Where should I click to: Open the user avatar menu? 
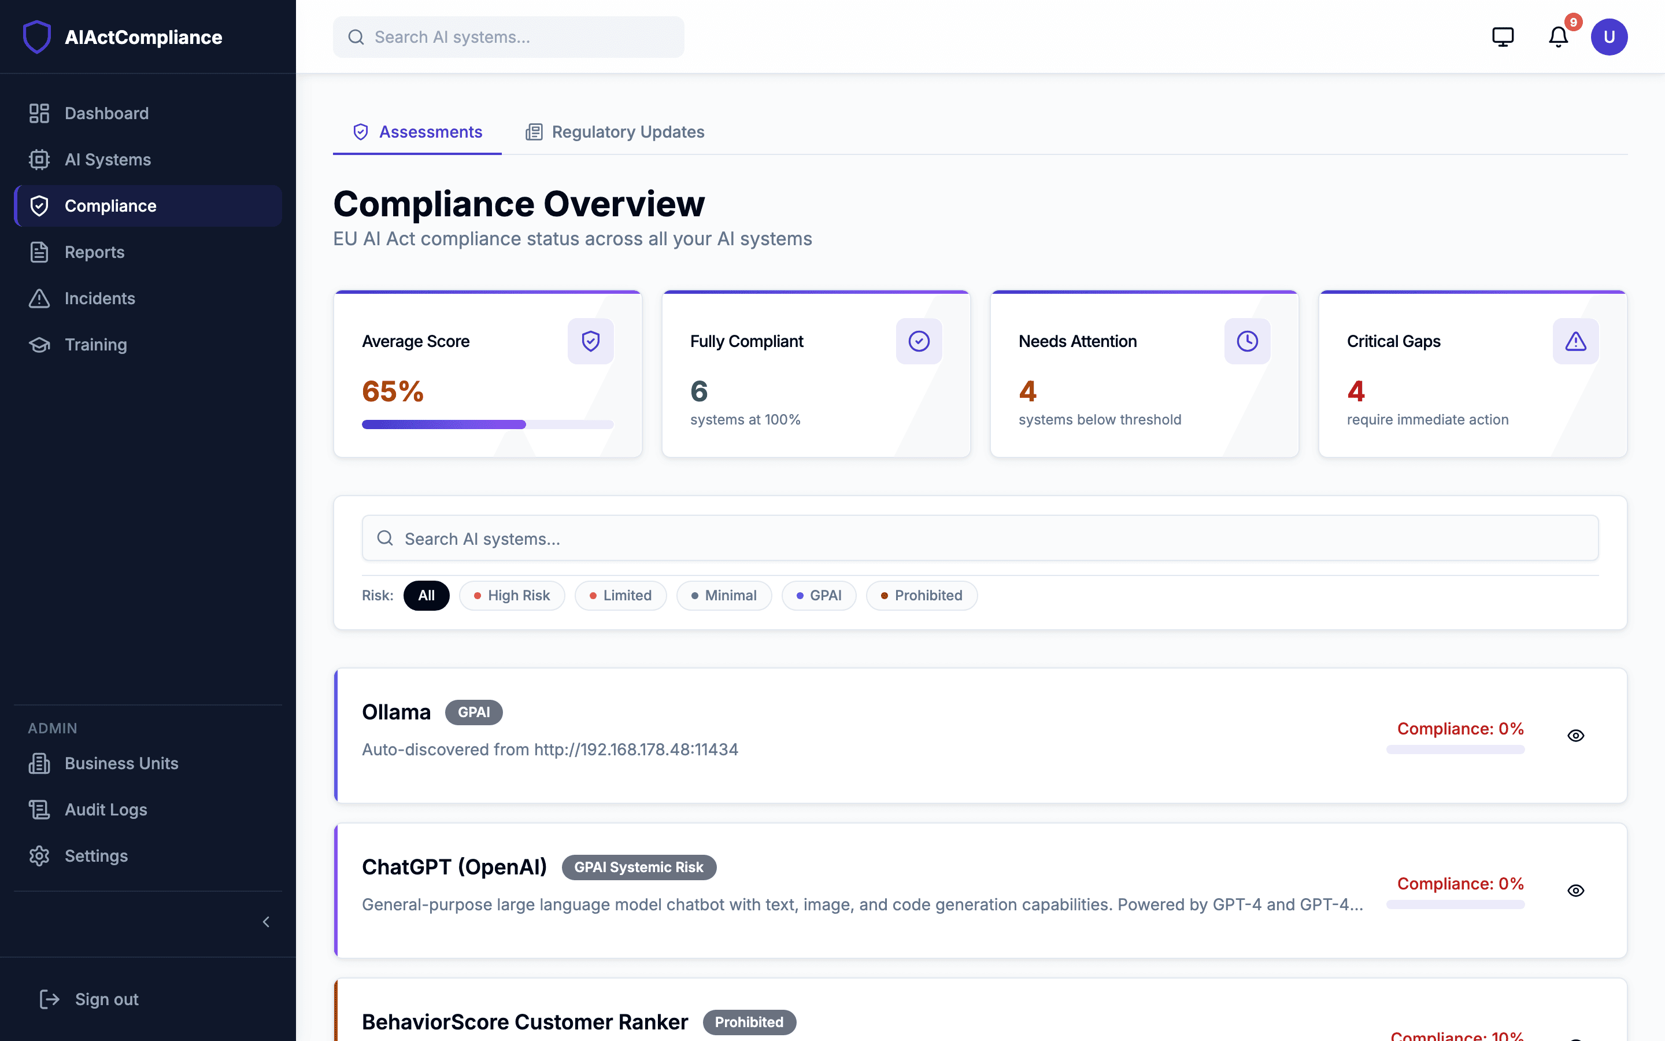pyautogui.click(x=1610, y=36)
